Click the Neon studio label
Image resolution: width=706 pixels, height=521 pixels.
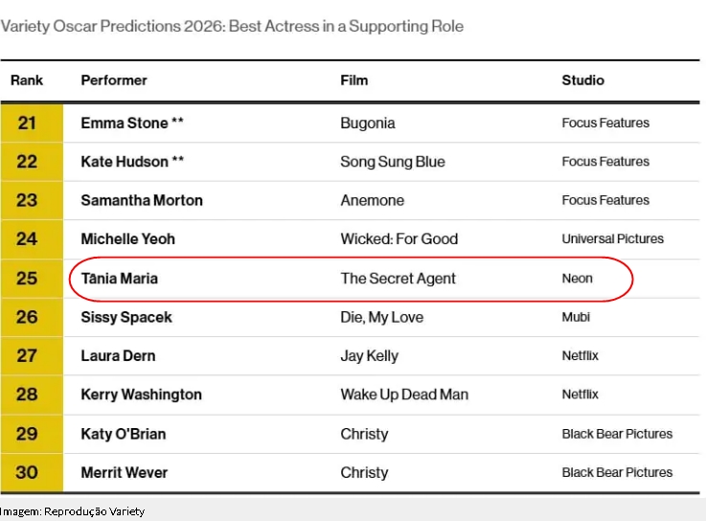tap(578, 279)
